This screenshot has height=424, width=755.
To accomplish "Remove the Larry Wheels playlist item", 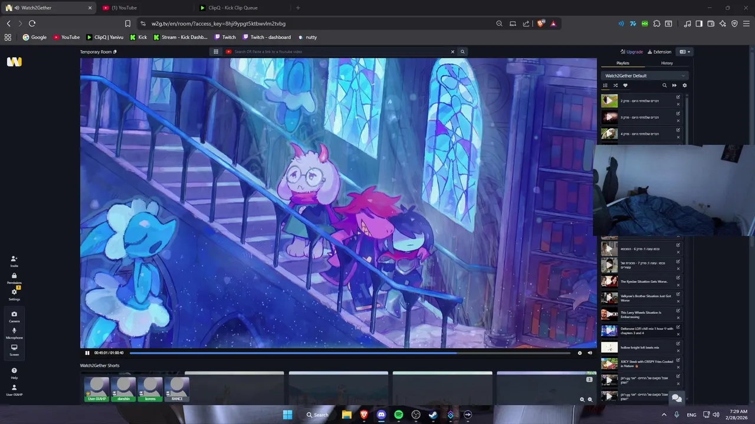I will 678,318.
